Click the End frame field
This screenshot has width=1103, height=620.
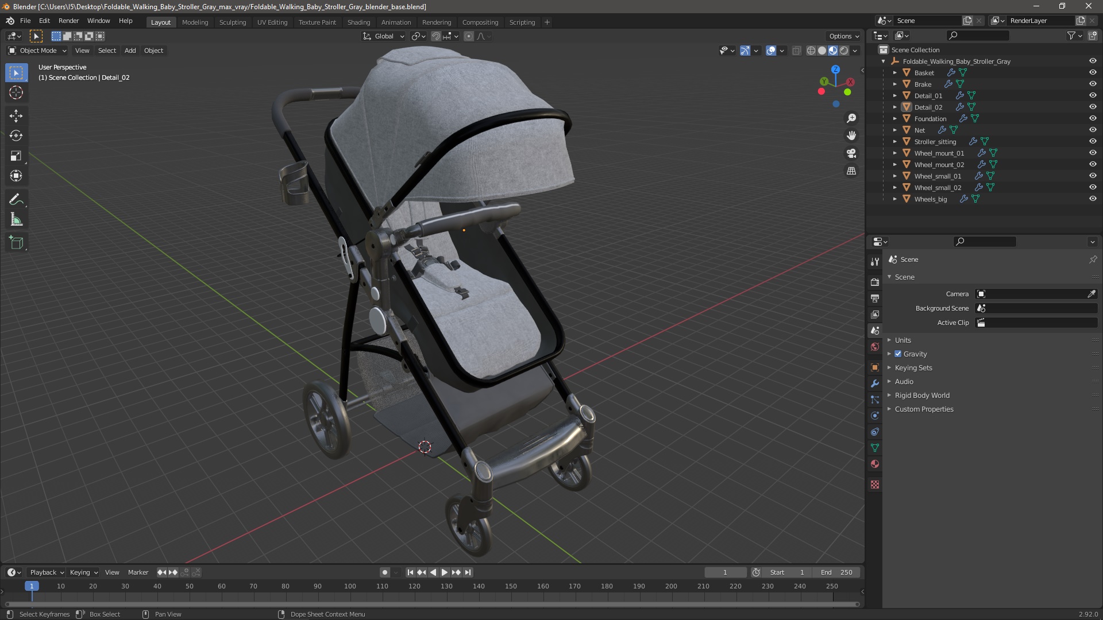838,572
